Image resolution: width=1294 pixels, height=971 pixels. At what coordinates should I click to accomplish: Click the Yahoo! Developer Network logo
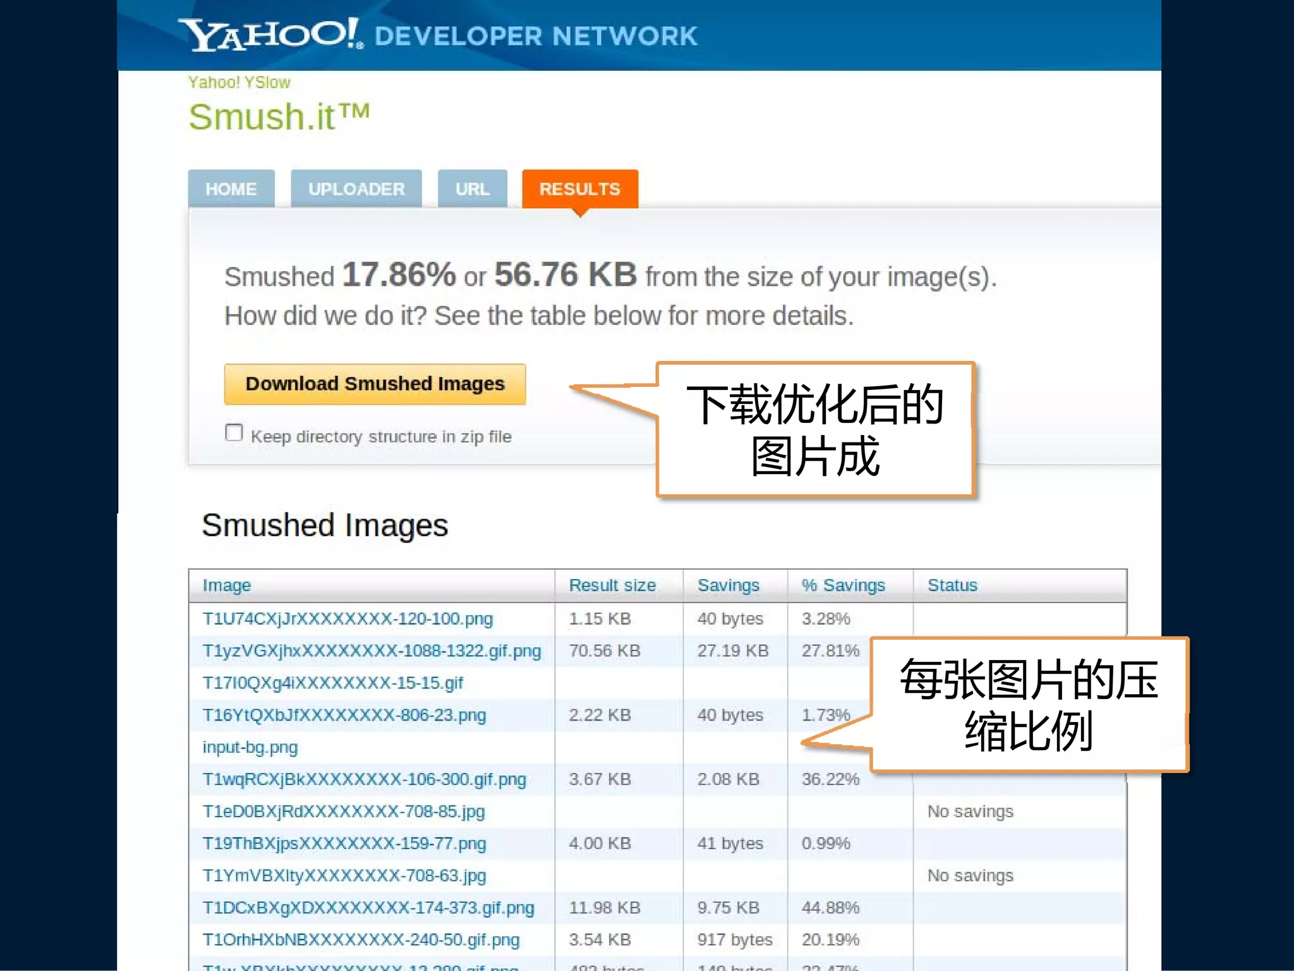coord(437,34)
